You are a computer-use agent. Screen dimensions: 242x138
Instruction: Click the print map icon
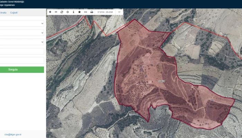point(92,12)
